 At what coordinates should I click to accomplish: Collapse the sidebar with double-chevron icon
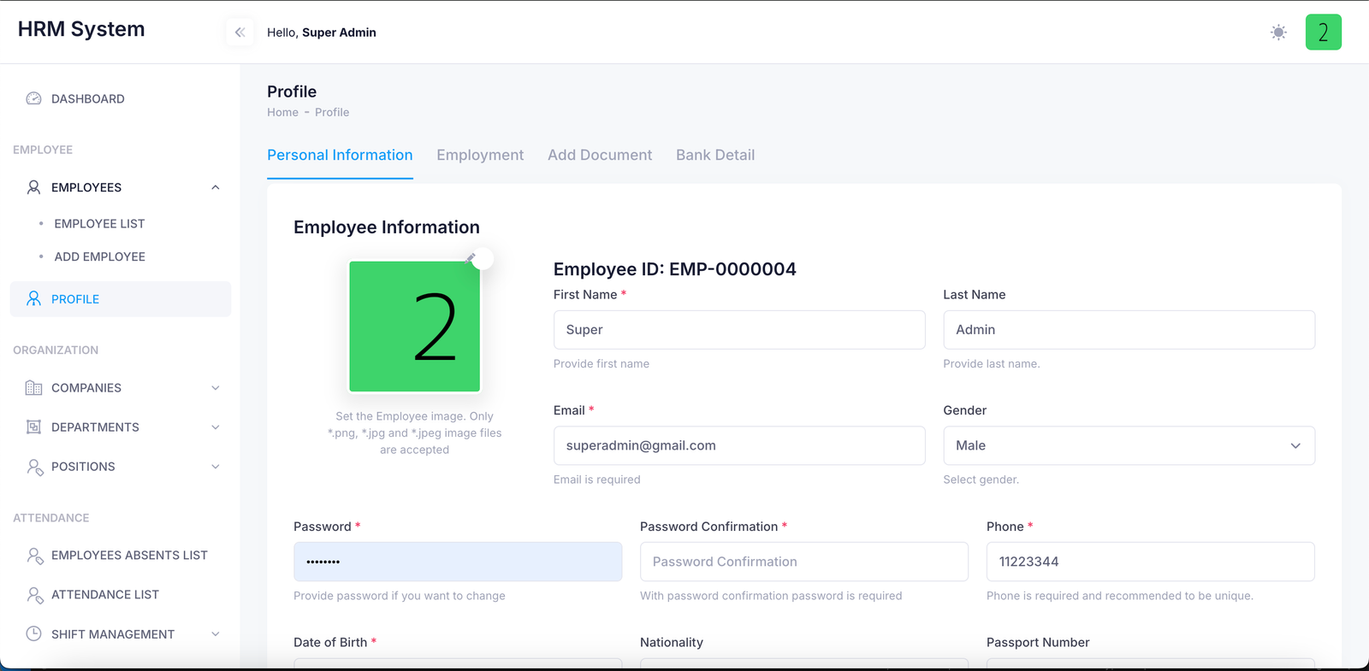coord(240,32)
